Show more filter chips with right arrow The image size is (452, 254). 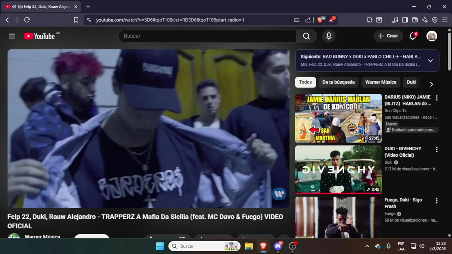431,84
